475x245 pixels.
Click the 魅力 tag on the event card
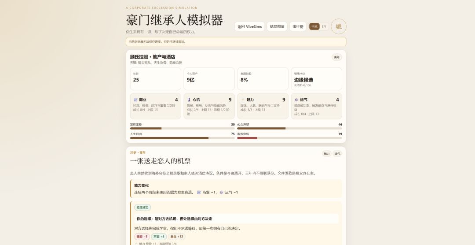point(326,154)
